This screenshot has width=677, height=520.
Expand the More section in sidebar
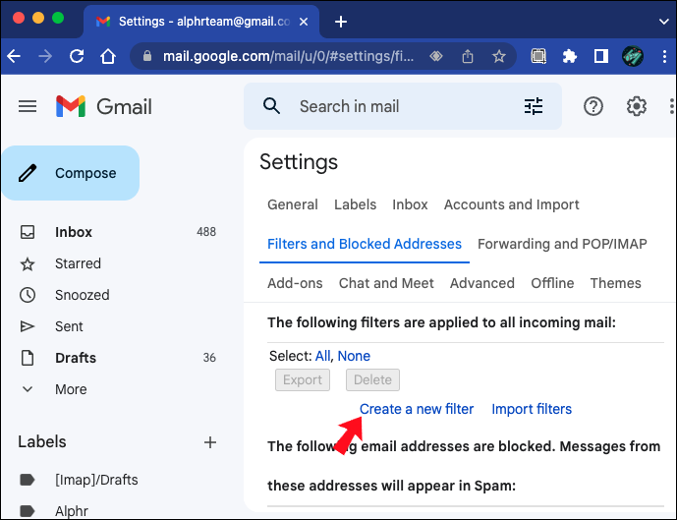(71, 389)
